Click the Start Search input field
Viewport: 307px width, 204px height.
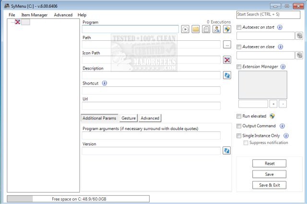tap(270, 15)
